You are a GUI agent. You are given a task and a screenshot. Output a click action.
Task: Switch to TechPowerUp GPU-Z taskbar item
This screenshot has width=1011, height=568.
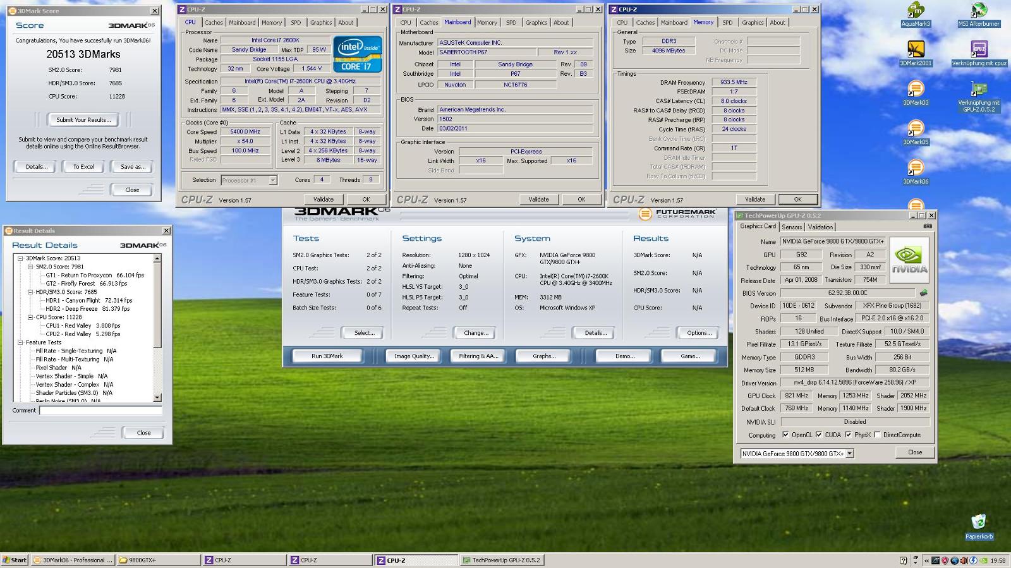[x=502, y=560]
